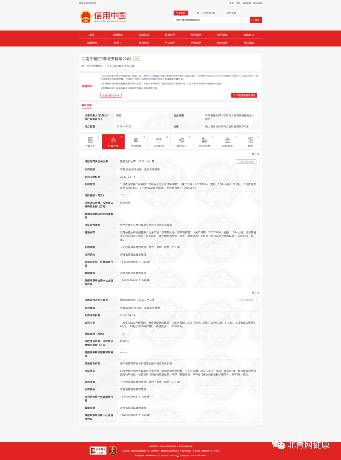
Task: Click the 政府网站找错 footer badge
Action: click(x=98, y=451)
